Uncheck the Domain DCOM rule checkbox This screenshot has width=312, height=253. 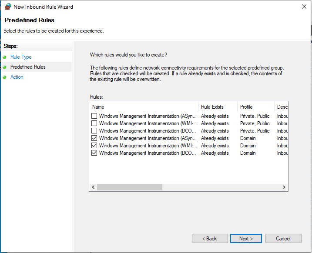coord(94,153)
